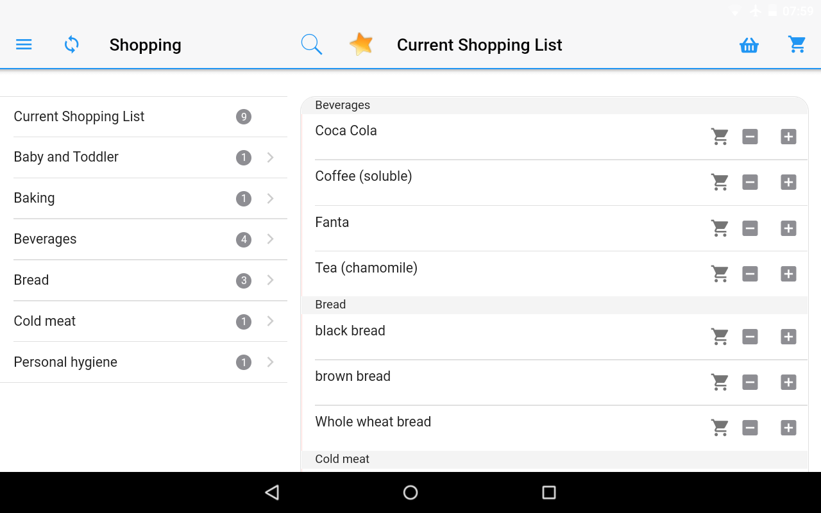Open the Baking category
This screenshot has height=513, width=821.
click(35, 198)
